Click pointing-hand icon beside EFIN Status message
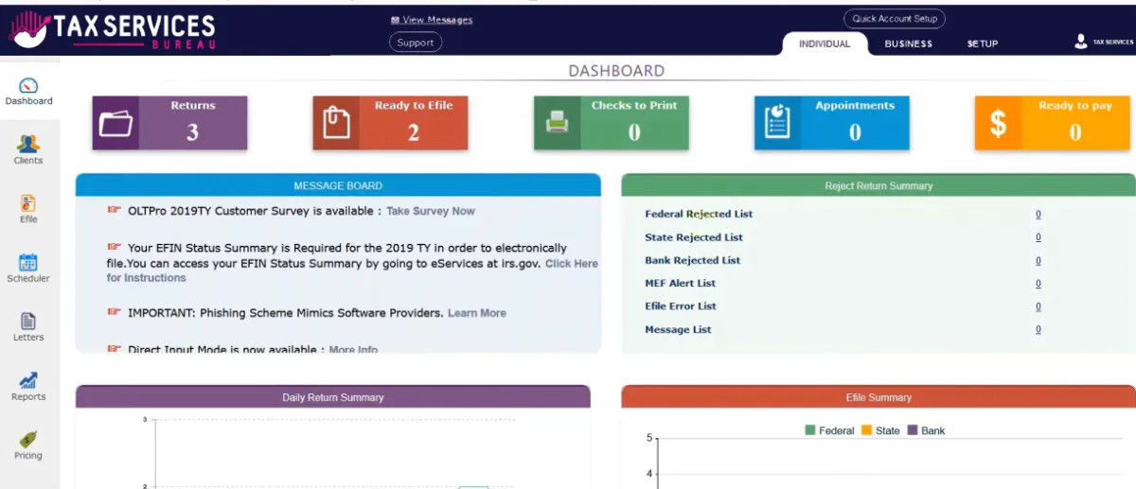This screenshot has width=1136, height=489. pos(115,247)
